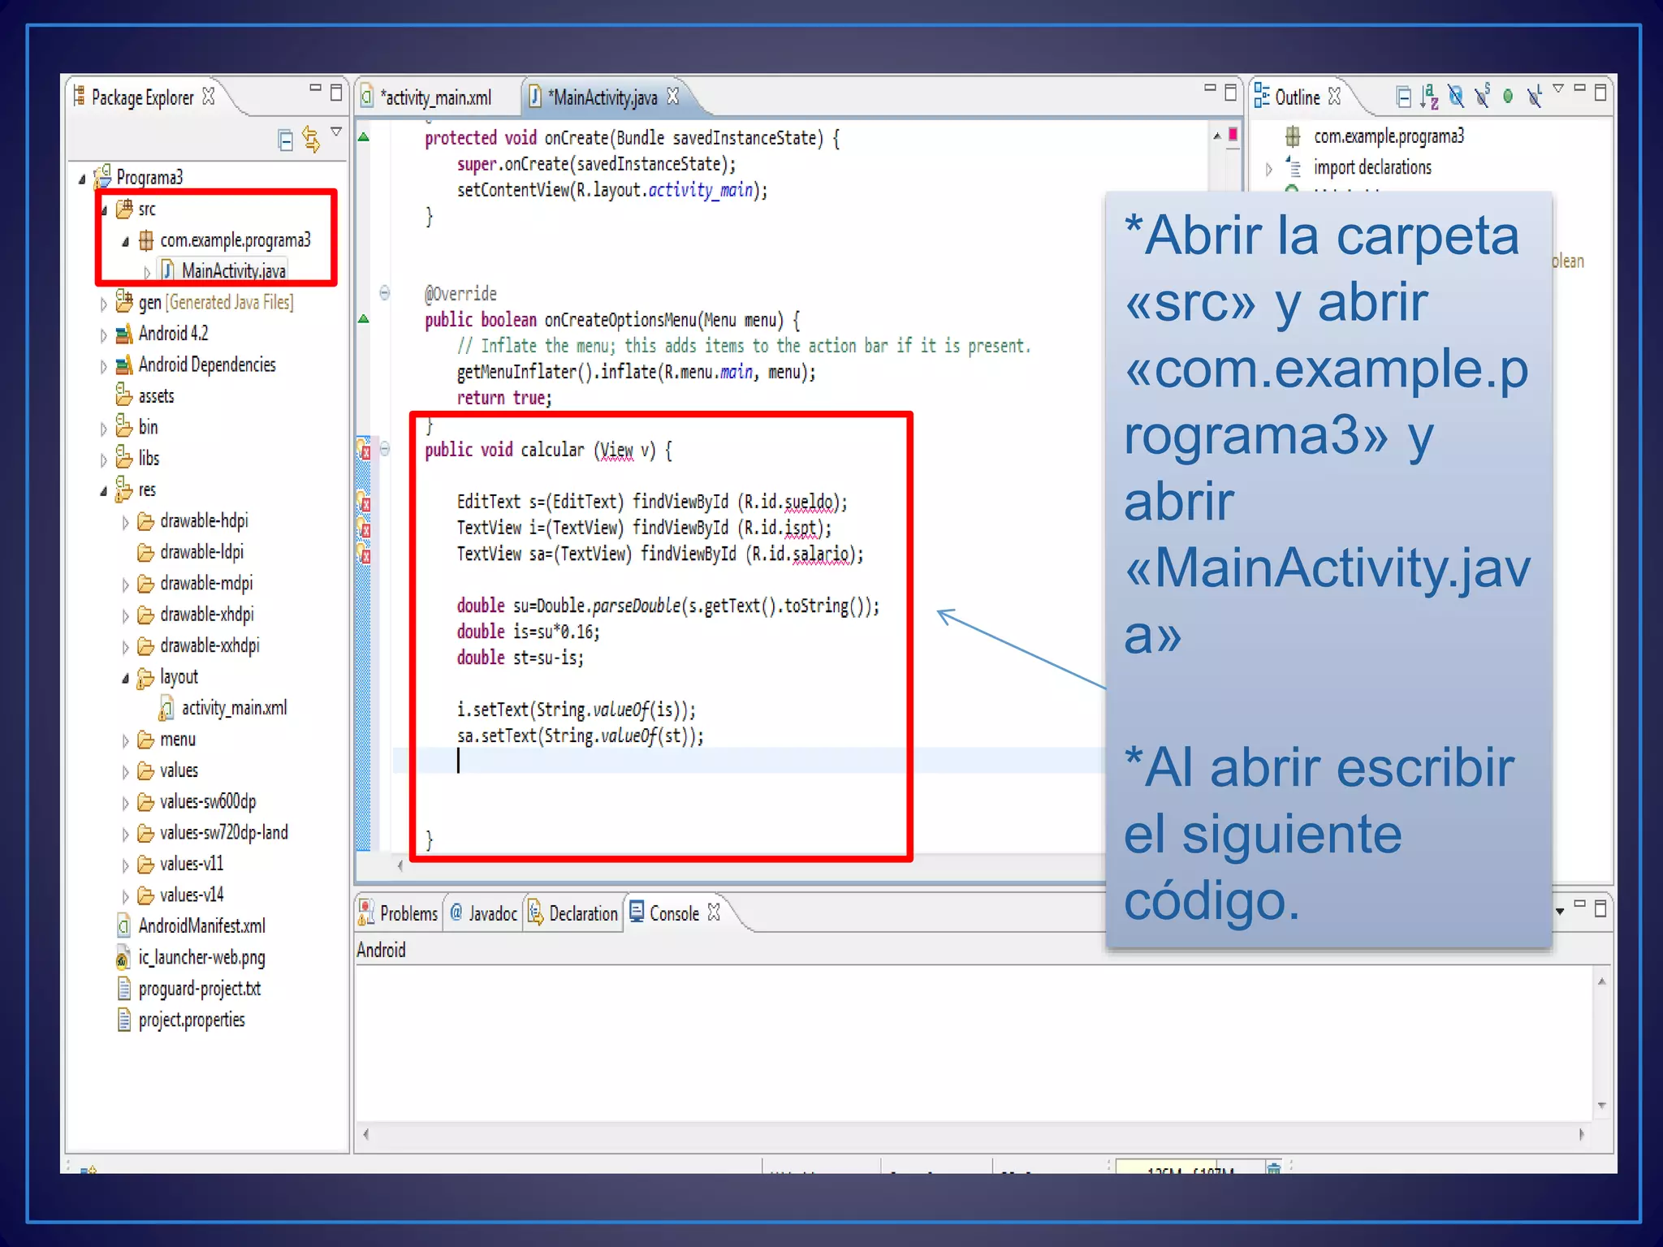Select the menu folder under res
Viewport: 1663px width, 1247px height.
(177, 740)
